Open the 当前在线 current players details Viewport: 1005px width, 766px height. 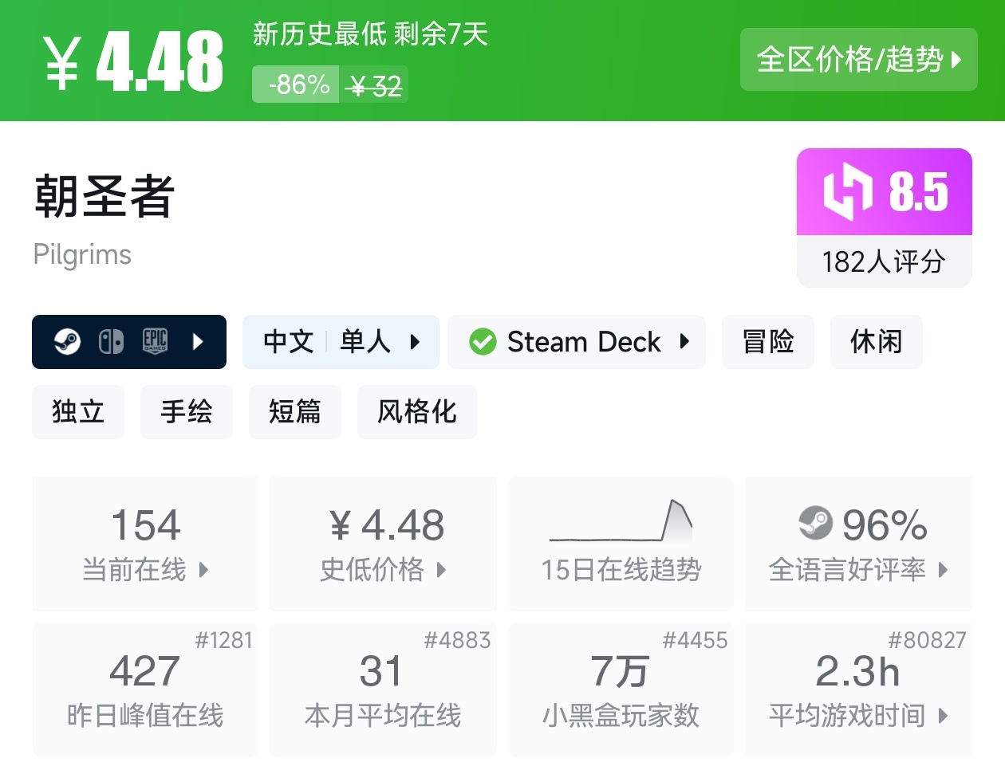coord(145,569)
